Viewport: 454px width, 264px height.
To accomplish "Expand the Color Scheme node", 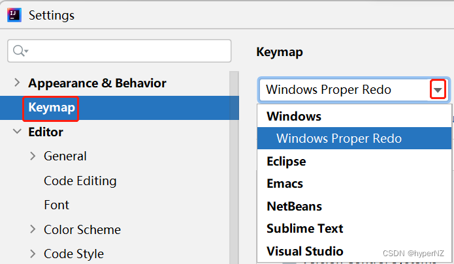I will [x=33, y=229].
